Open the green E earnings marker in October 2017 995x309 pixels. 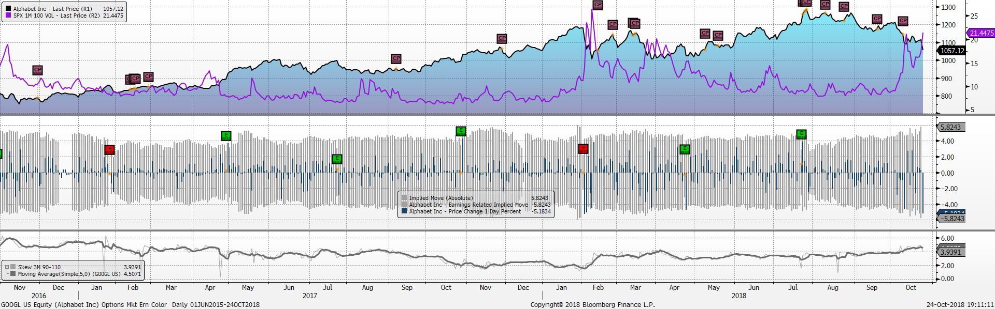(x=461, y=131)
